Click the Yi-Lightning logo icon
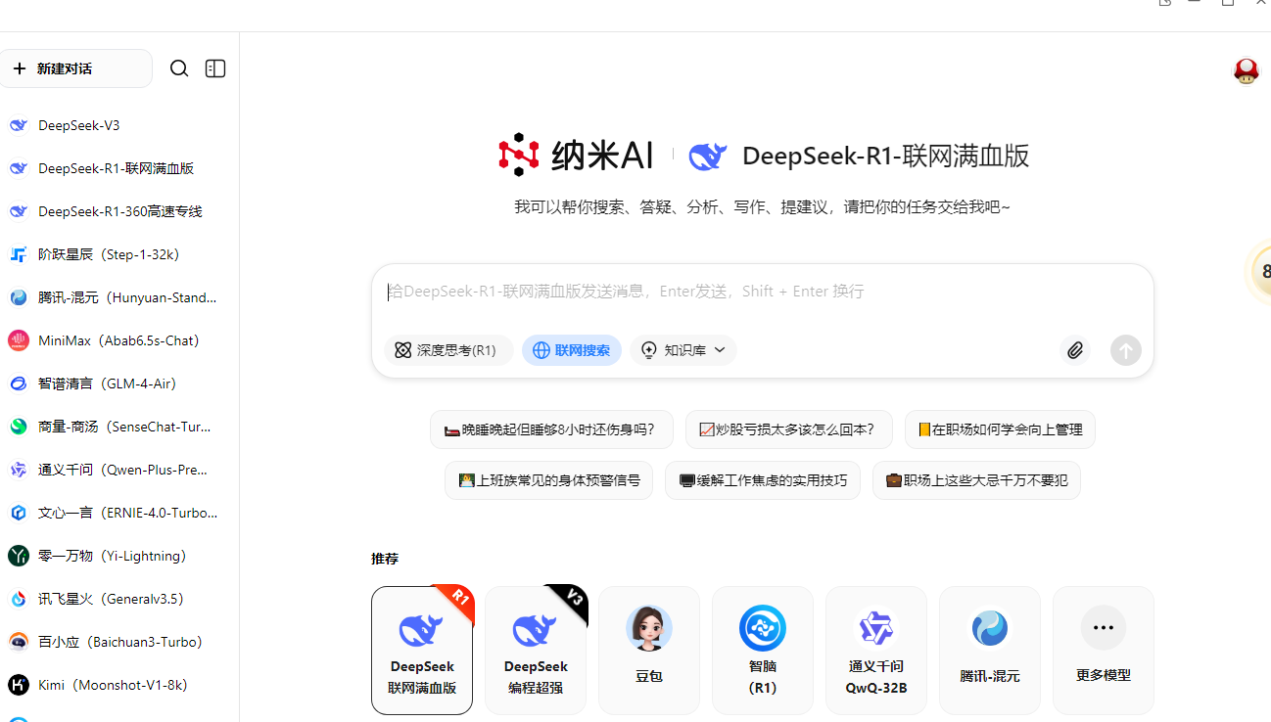 point(19,556)
